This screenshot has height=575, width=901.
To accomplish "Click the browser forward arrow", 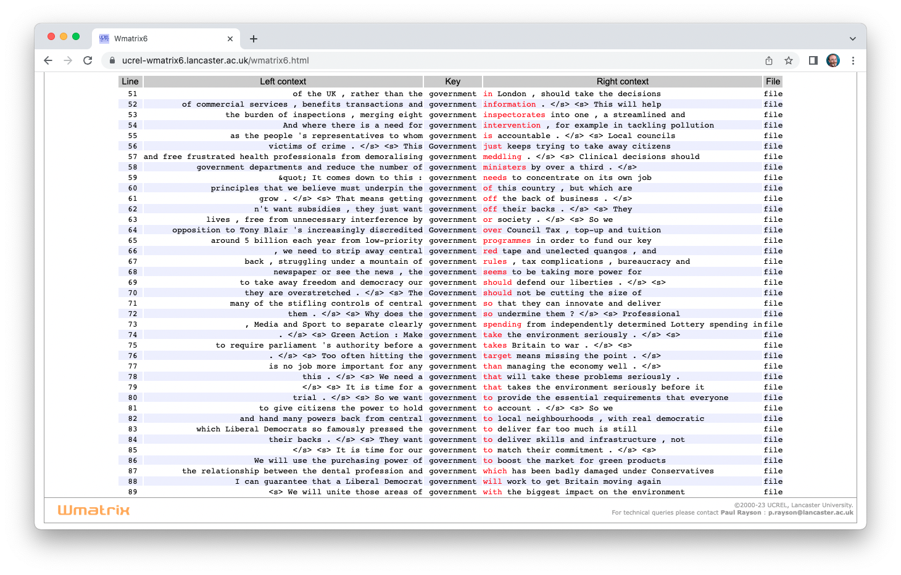I will click(x=68, y=60).
